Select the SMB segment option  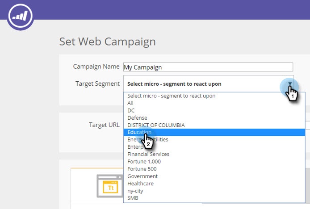tap(133, 198)
